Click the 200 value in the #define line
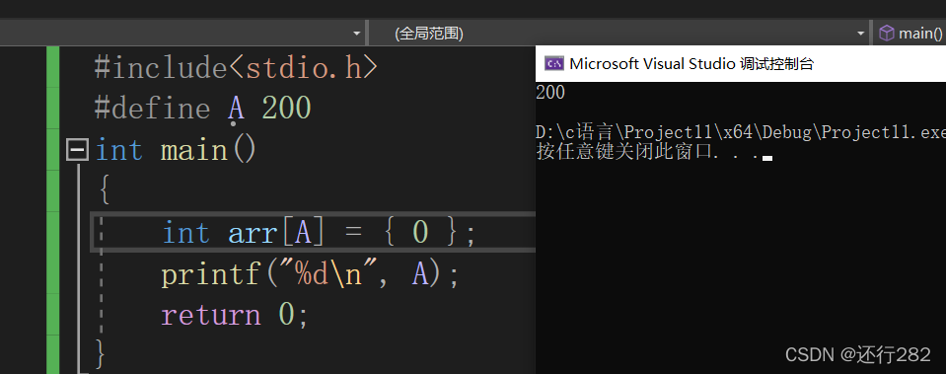This screenshot has height=374, width=946. [287, 109]
